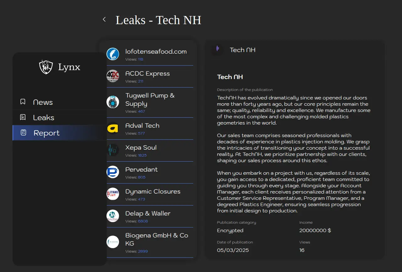402x272 pixels.
Task: Click the yellow Adval Tech logo
Action: pos(113,128)
